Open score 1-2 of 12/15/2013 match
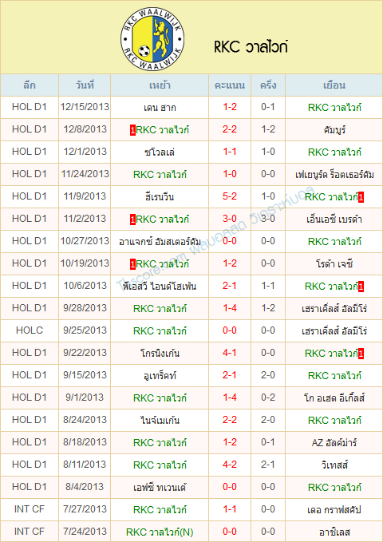 click(230, 107)
